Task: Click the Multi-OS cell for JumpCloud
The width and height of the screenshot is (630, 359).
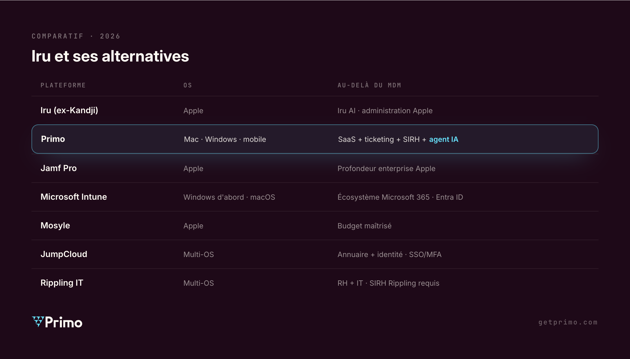Action: pos(199,255)
